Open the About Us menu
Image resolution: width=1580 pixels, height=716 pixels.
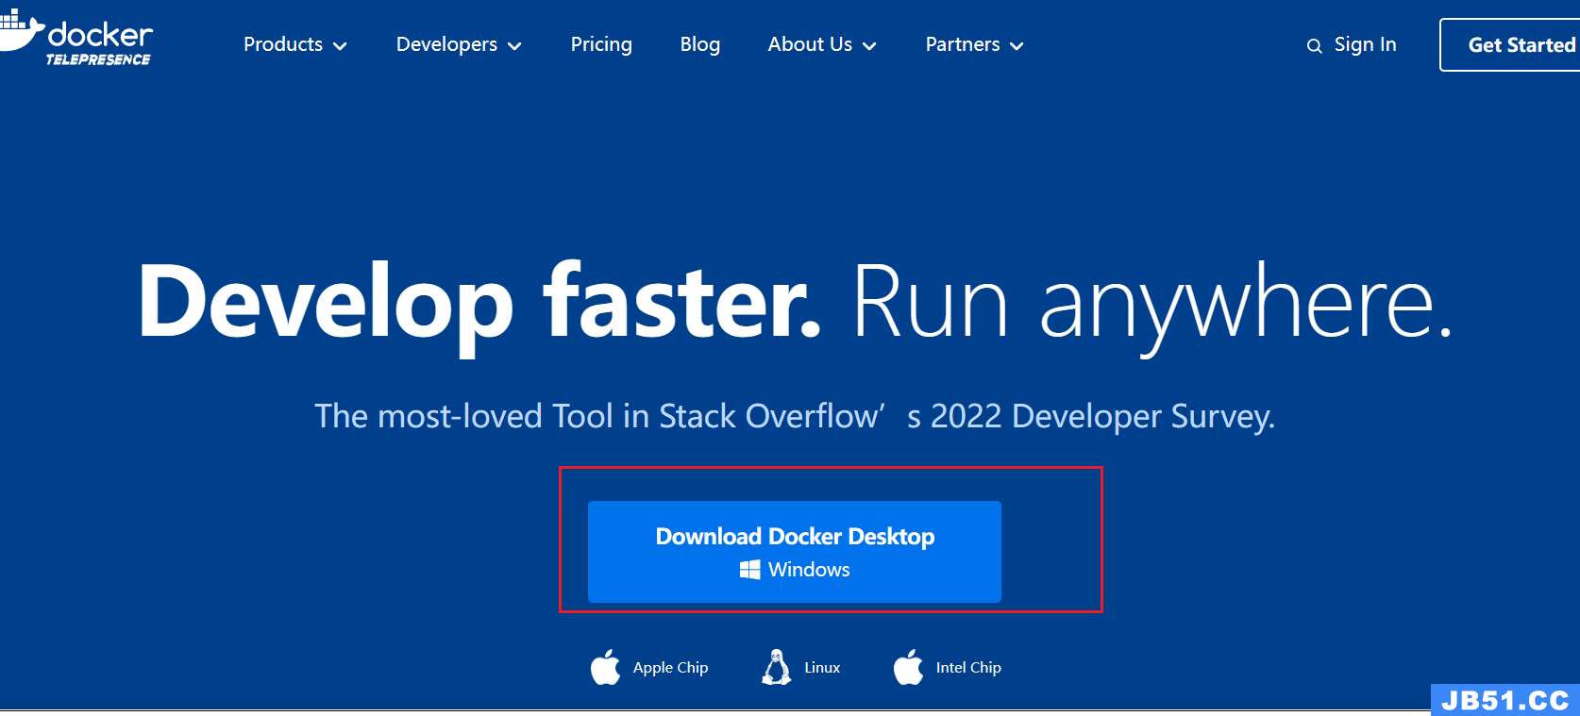click(x=822, y=44)
